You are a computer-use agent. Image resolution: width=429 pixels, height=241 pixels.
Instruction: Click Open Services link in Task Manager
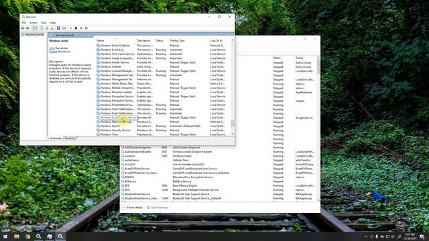click(157, 208)
